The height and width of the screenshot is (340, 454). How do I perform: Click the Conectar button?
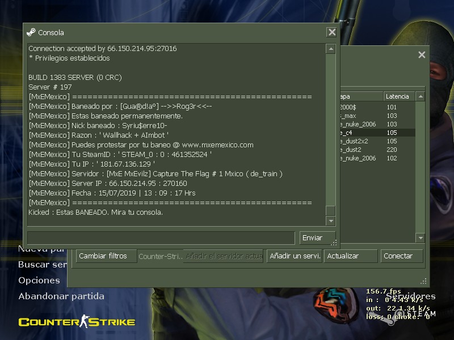point(402,256)
